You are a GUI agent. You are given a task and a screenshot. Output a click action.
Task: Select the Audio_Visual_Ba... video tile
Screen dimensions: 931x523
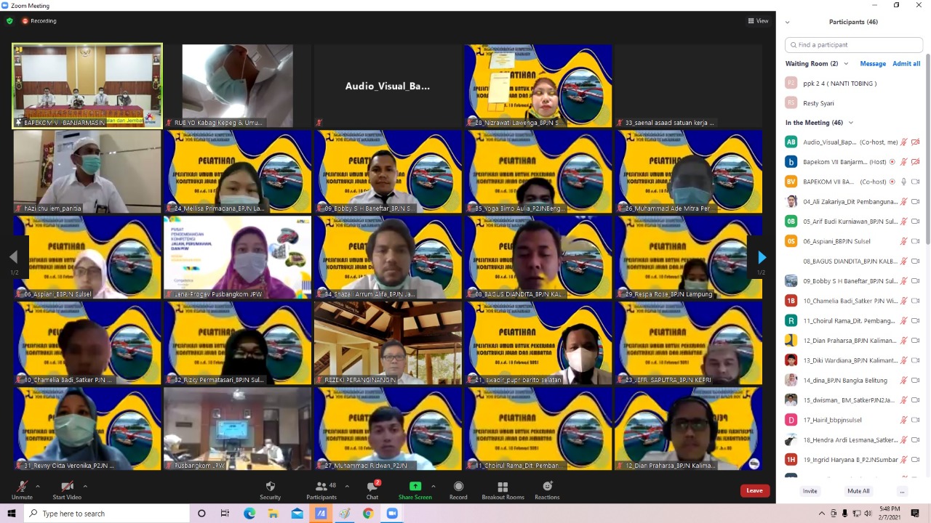[x=388, y=86]
